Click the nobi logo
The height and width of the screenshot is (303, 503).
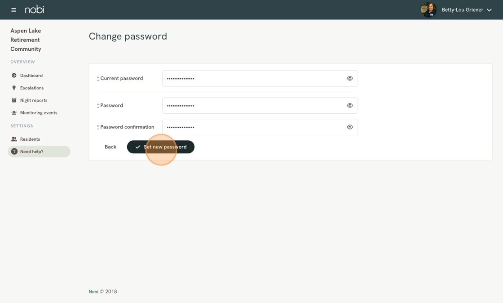point(34,9)
